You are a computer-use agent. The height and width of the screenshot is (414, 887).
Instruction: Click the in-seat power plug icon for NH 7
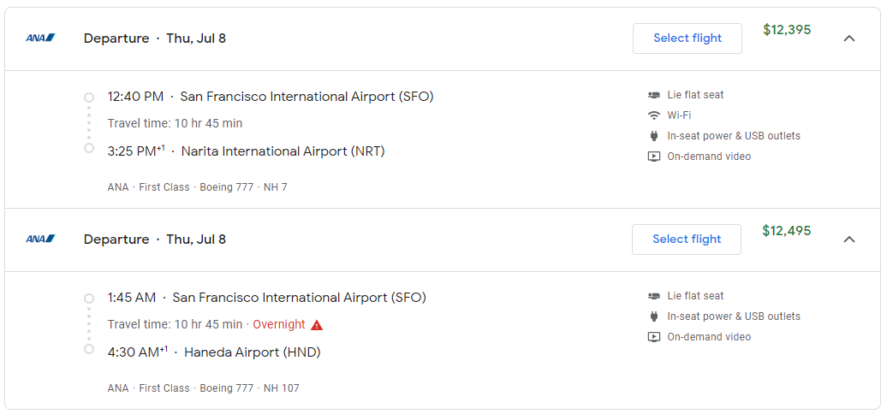tap(654, 136)
